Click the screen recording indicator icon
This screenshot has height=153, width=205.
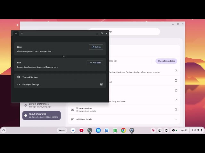point(153,130)
